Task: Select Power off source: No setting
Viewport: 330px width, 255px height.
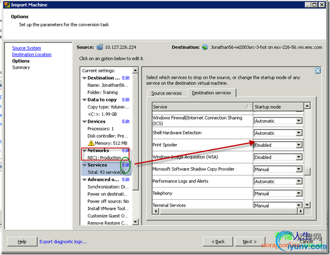Action: pyautogui.click(x=108, y=201)
